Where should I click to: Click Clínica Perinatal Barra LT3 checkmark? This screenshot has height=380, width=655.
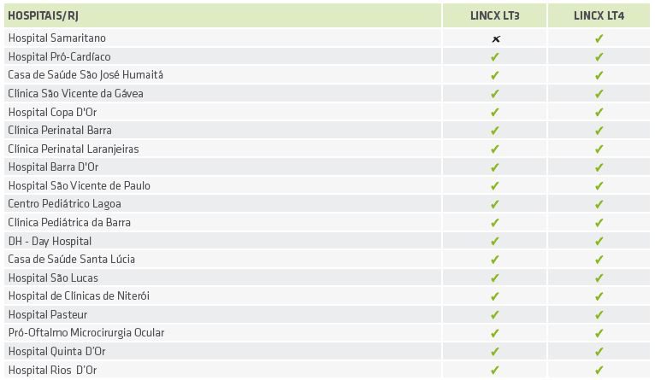[x=495, y=131]
